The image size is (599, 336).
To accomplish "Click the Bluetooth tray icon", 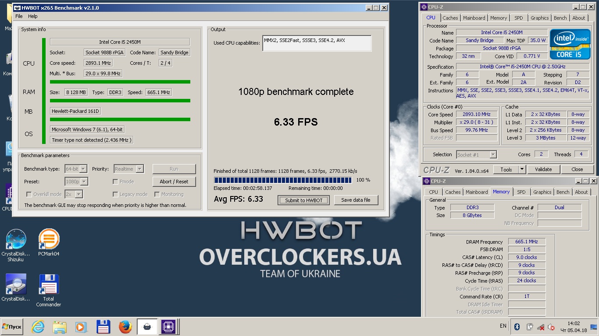I will pos(517,327).
